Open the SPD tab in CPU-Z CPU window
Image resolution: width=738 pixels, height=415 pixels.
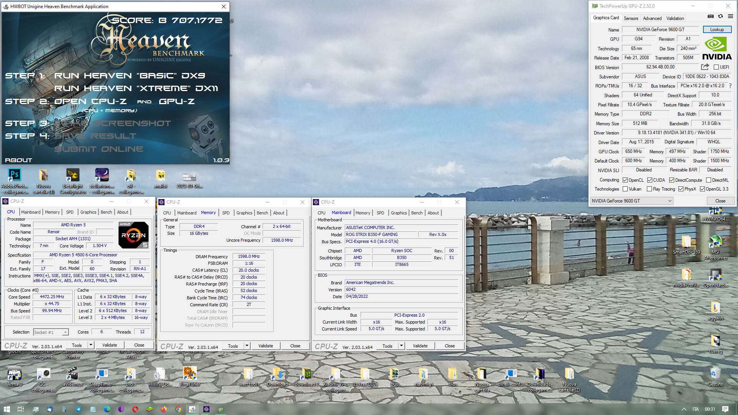point(70,212)
